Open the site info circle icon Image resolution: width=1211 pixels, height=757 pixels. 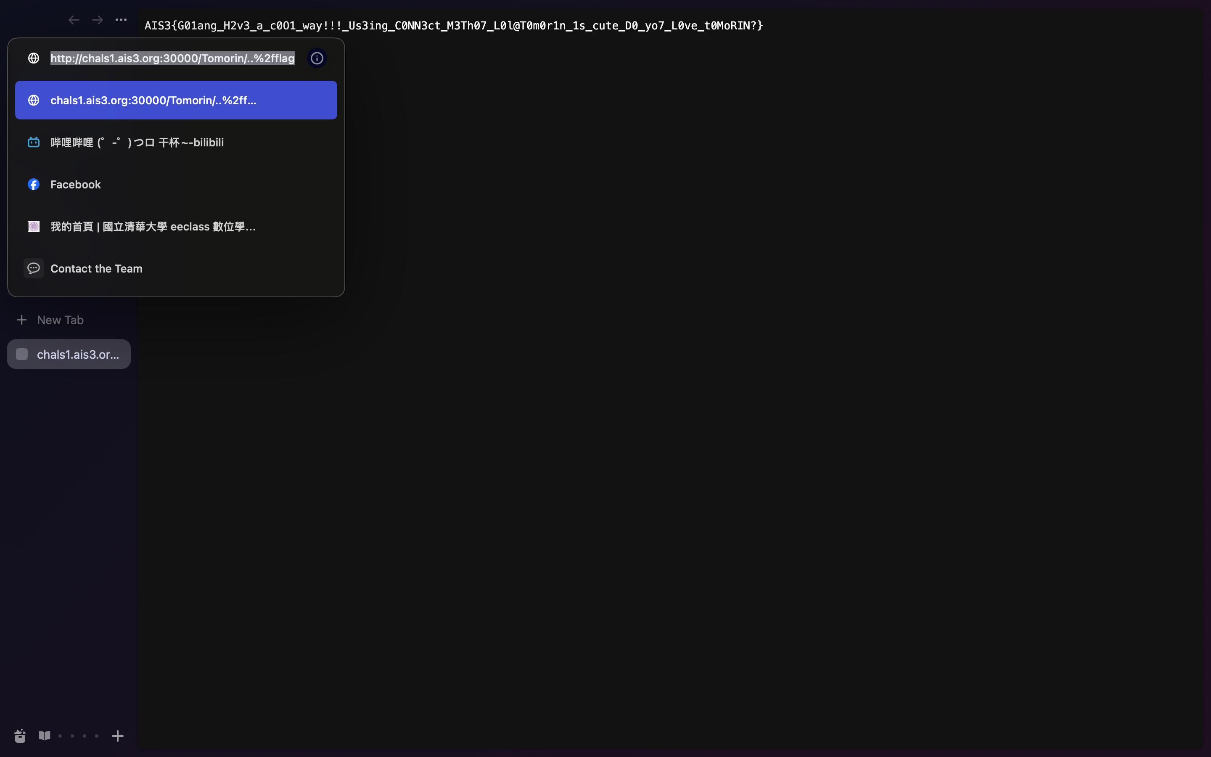317,58
